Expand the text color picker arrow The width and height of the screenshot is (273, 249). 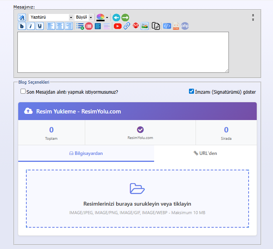pos(107,17)
